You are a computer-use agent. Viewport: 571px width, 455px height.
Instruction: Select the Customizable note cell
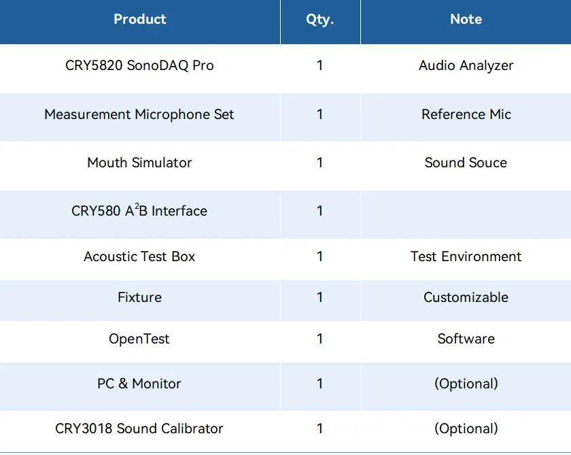(x=466, y=297)
